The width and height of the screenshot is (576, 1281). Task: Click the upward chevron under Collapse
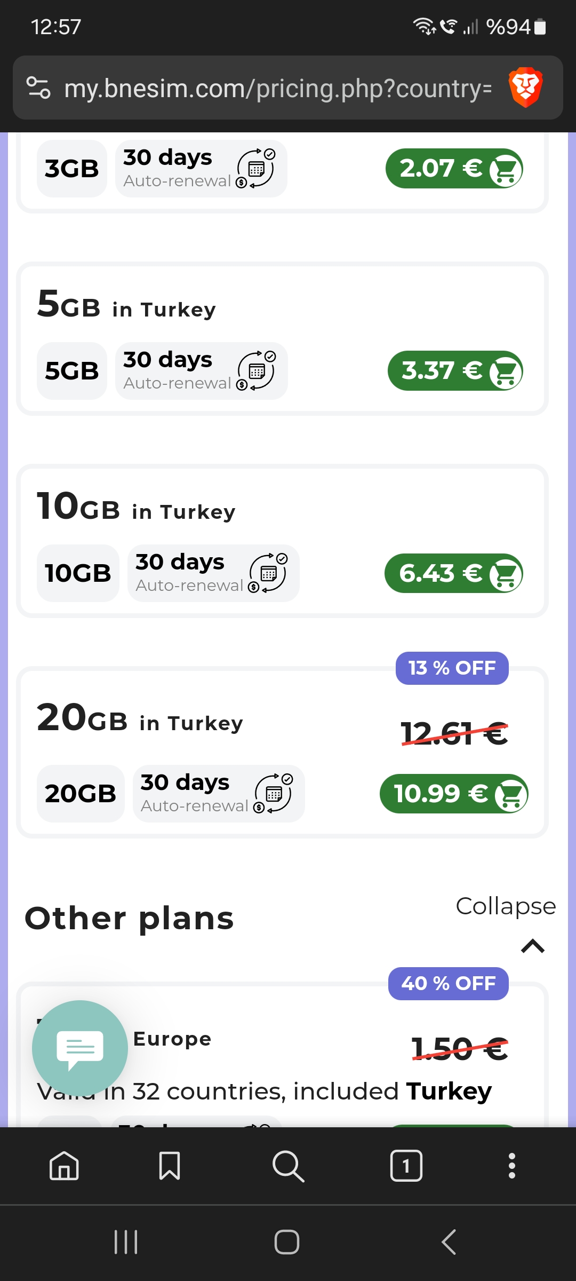coord(533,946)
